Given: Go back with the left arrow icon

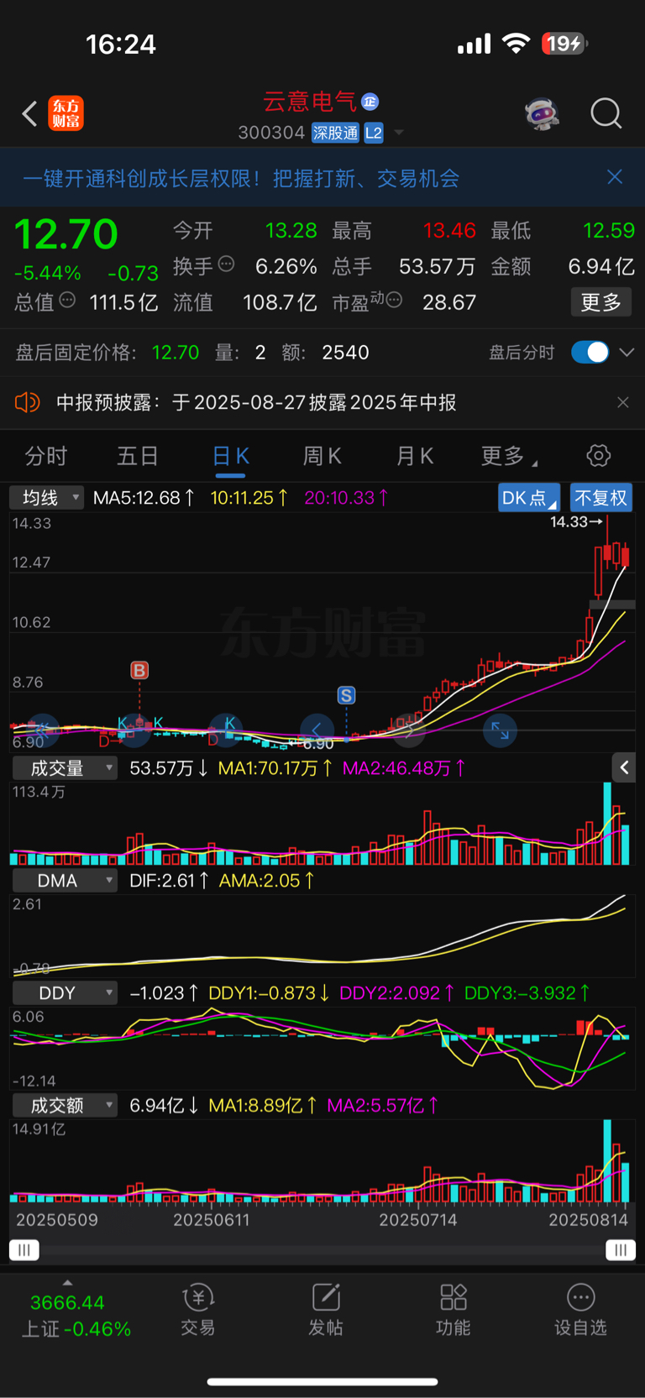Looking at the screenshot, I should point(29,113).
